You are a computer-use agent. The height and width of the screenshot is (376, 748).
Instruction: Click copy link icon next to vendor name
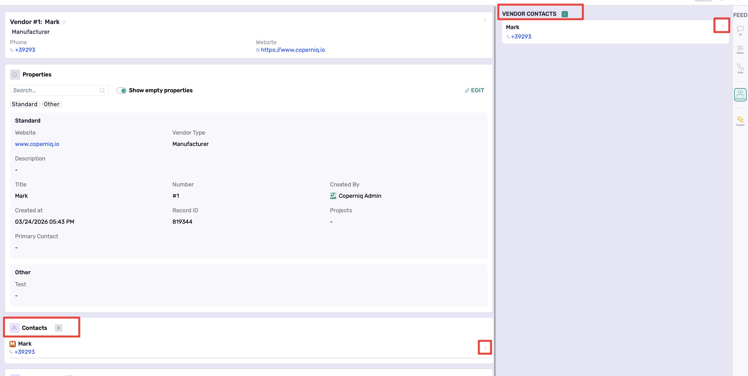point(64,22)
